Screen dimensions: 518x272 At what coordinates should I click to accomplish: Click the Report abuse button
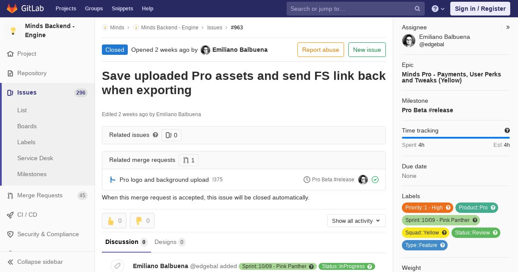click(321, 50)
